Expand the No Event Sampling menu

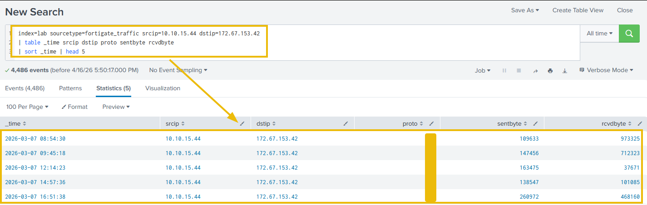178,70
